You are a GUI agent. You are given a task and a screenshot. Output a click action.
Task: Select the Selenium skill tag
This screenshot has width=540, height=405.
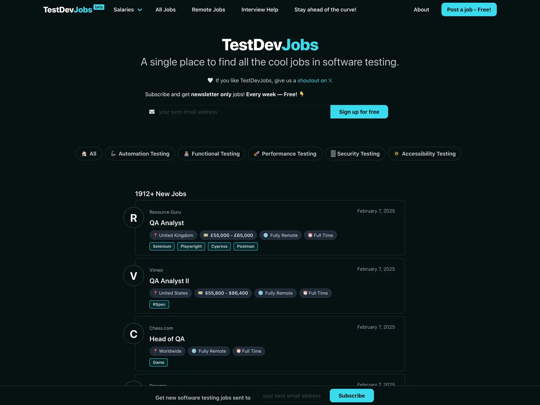click(162, 246)
